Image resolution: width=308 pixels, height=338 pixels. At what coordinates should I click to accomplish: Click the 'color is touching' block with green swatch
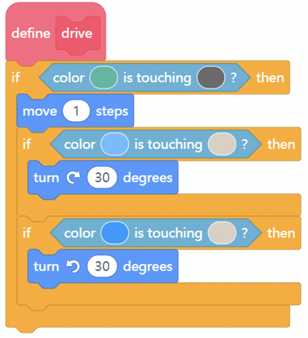click(145, 77)
